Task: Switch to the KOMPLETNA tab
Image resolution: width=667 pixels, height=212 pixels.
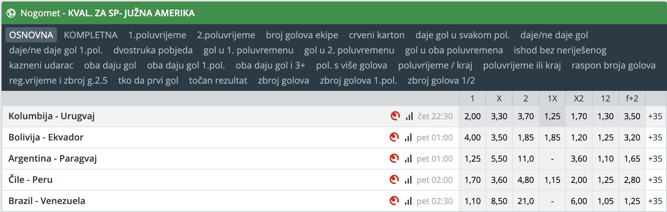Action: 90,35
